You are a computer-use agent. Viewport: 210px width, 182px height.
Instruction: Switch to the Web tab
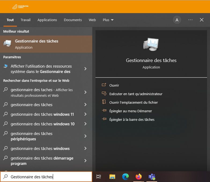[x=92, y=20]
